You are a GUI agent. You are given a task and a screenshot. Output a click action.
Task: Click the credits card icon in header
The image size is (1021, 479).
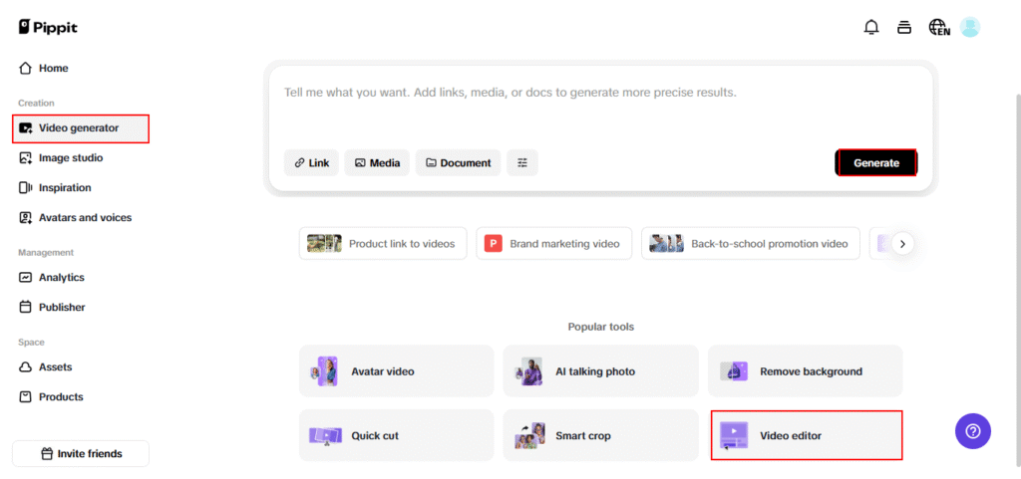point(903,27)
